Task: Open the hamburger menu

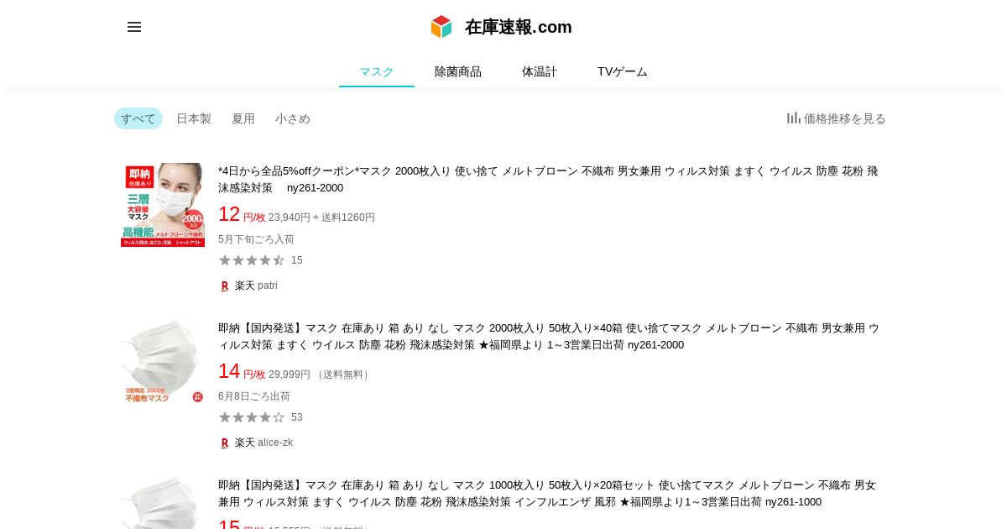Action: click(134, 27)
